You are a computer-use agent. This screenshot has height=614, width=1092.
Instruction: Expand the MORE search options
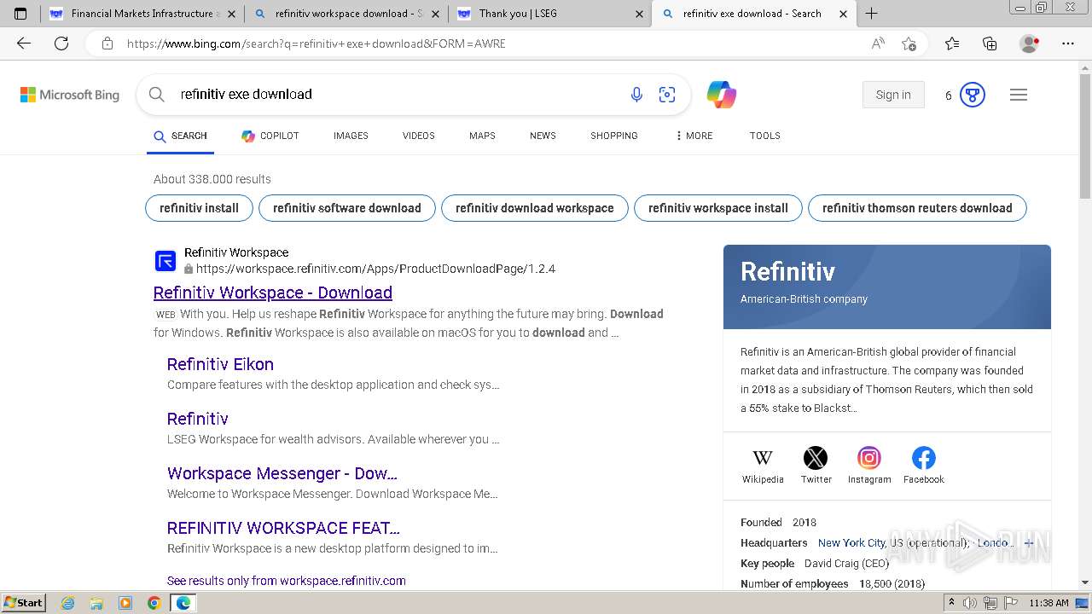click(694, 136)
